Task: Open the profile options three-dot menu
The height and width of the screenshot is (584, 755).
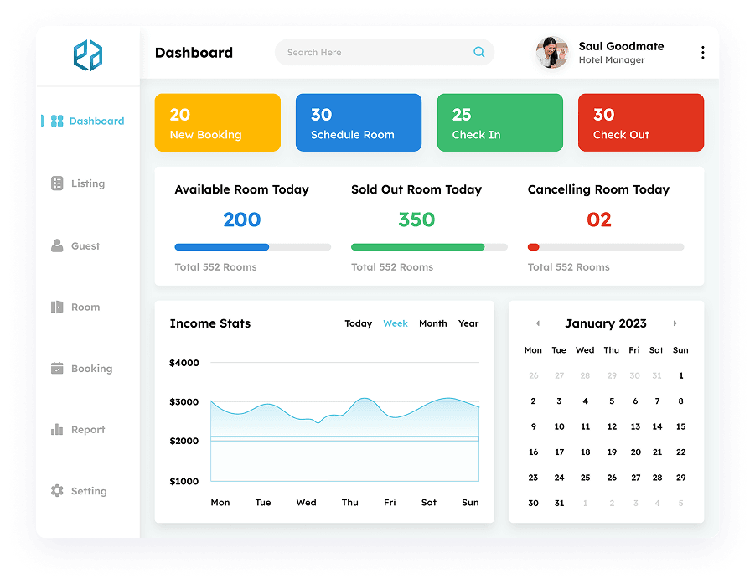Action: coord(702,51)
